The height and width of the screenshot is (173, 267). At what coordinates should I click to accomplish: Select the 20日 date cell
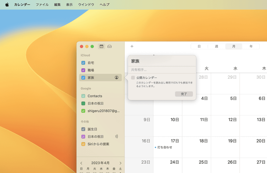[253, 147]
